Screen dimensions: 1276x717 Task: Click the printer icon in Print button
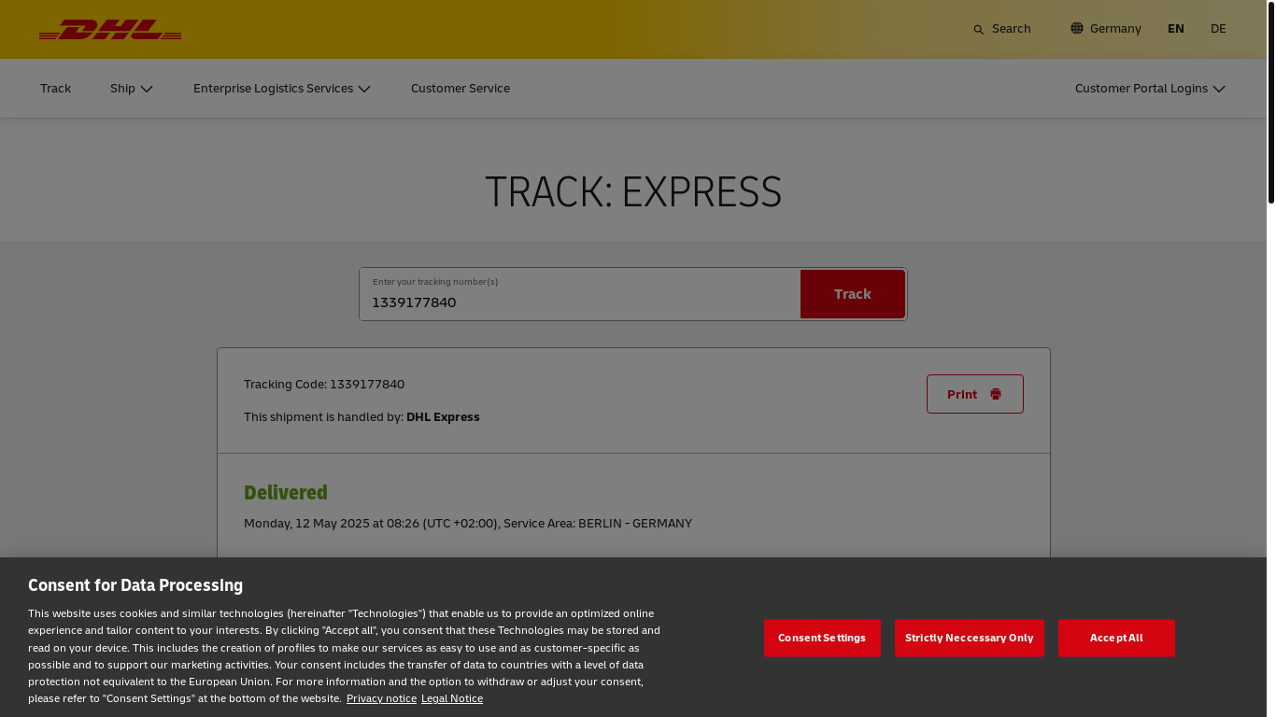click(x=996, y=394)
